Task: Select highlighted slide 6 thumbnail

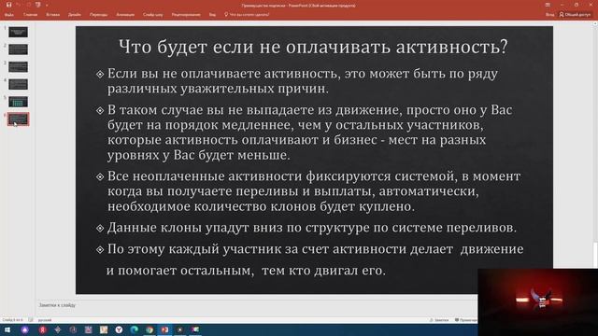Action: pos(18,119)
